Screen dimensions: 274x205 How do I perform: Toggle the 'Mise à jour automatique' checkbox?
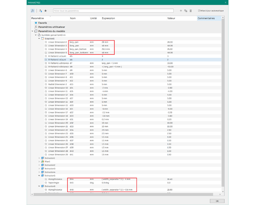click(x=199, y=11)
